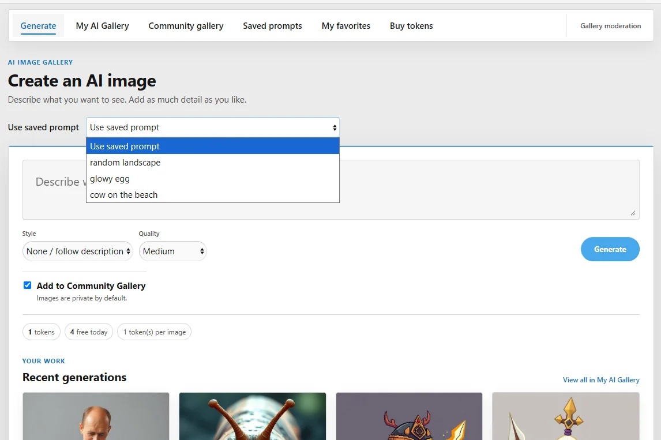Open the Quality dropdown set to Medium
The image size is (661, 440).
coord(173,251)
